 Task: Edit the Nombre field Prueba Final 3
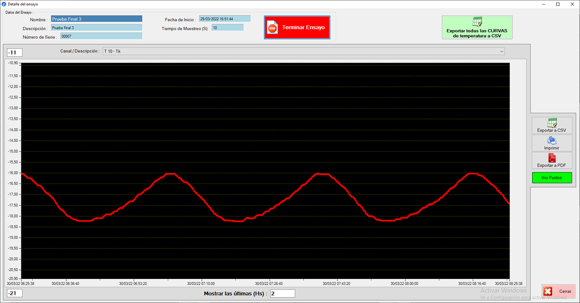[x=96, y=19]
